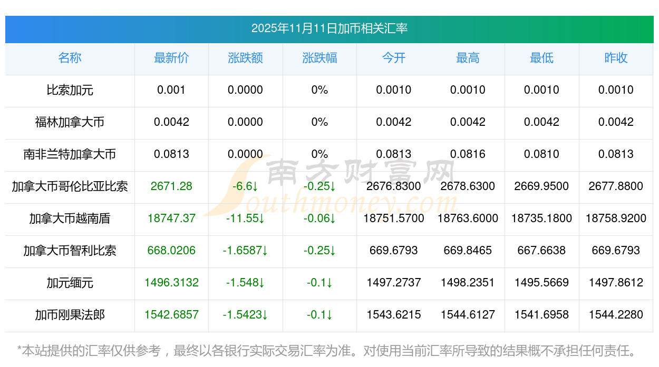Click low value 18735.1800
This screenshot has width=659, height=367.
(x=541, y=219)
